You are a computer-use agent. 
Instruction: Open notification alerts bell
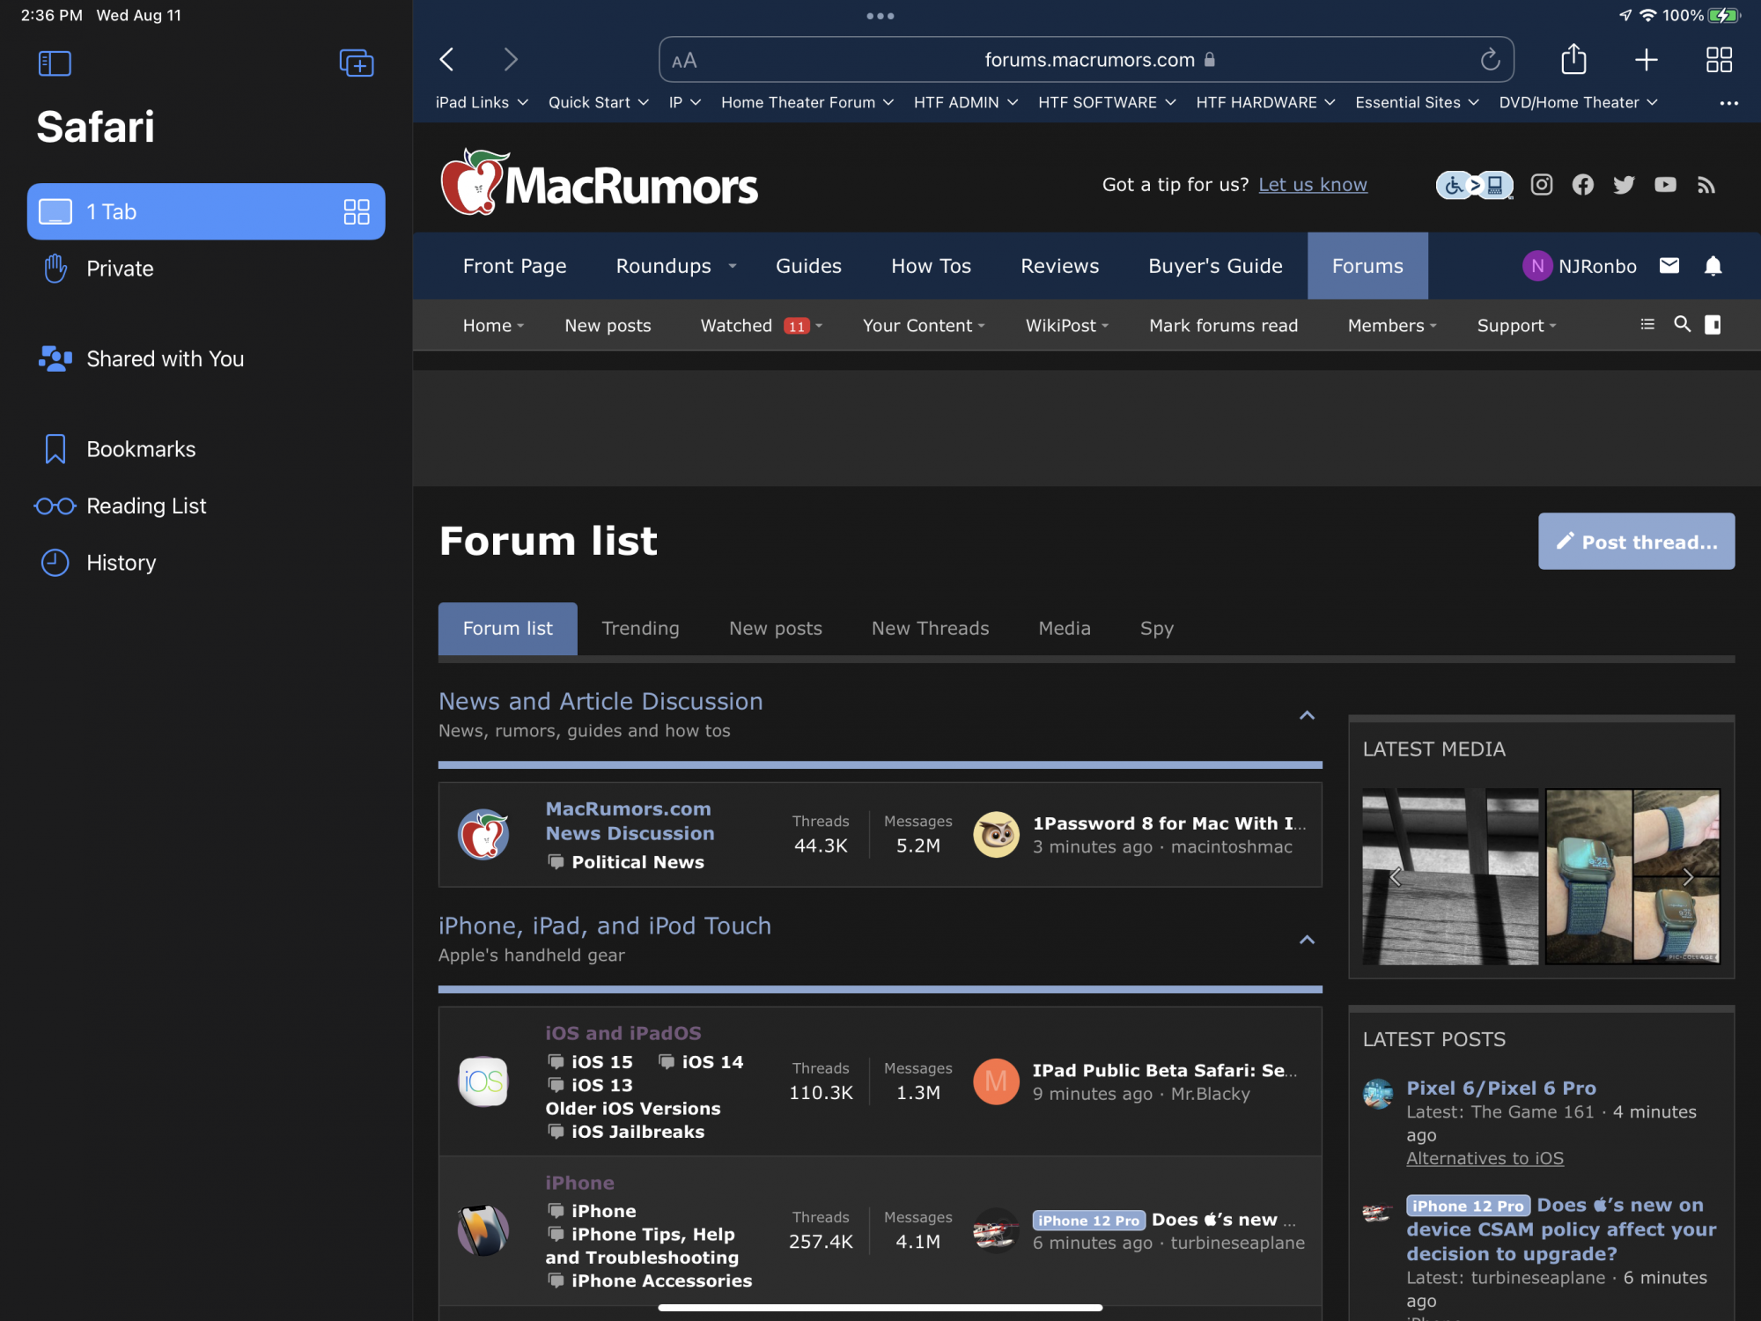(x=1713, y=266)
